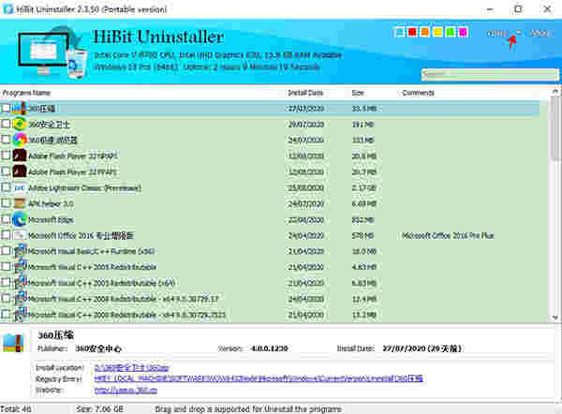Check Visual Basic/C++ Runtime (x86) checkbox
The height and width of the screenshot is (414, 562).
6,250
